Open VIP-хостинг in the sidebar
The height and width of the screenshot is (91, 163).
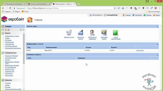point(9,74)
